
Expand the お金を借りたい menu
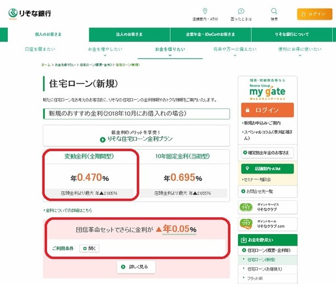pos(170,51)
